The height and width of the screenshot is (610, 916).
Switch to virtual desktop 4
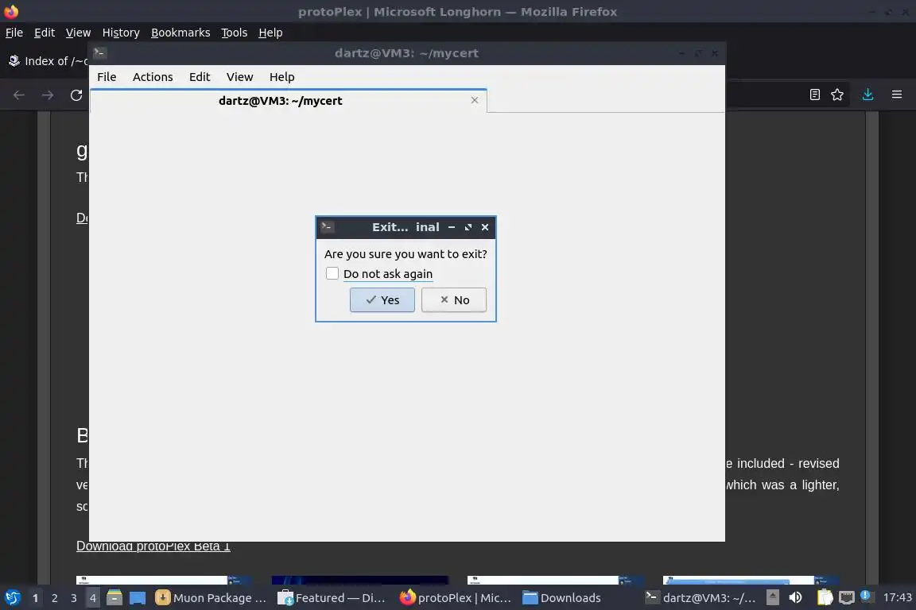pos(92,598)
